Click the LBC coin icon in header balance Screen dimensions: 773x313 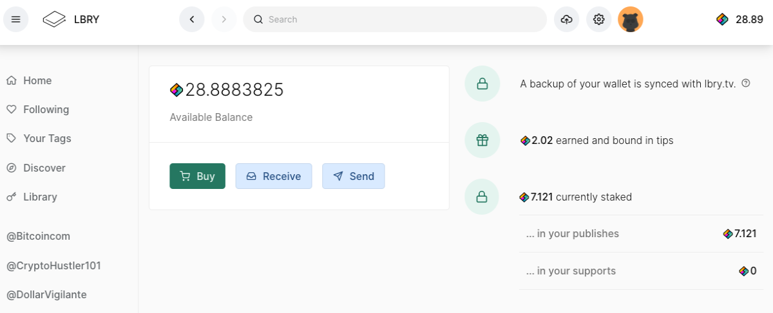[x=722, y=19]
